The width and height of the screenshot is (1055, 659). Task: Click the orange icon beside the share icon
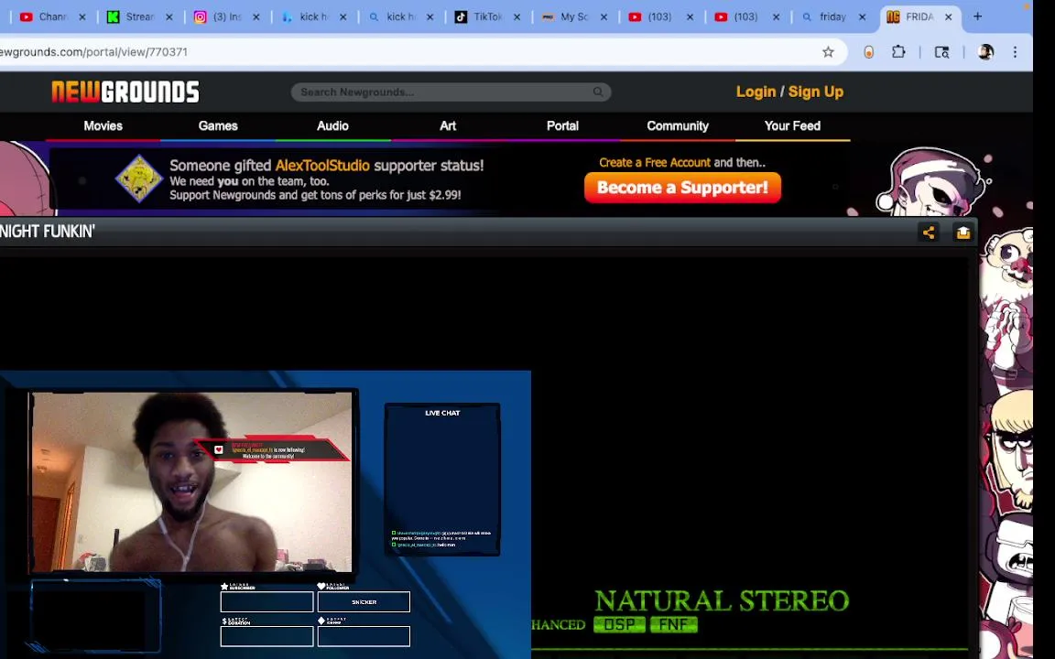(x=963, y=232)
